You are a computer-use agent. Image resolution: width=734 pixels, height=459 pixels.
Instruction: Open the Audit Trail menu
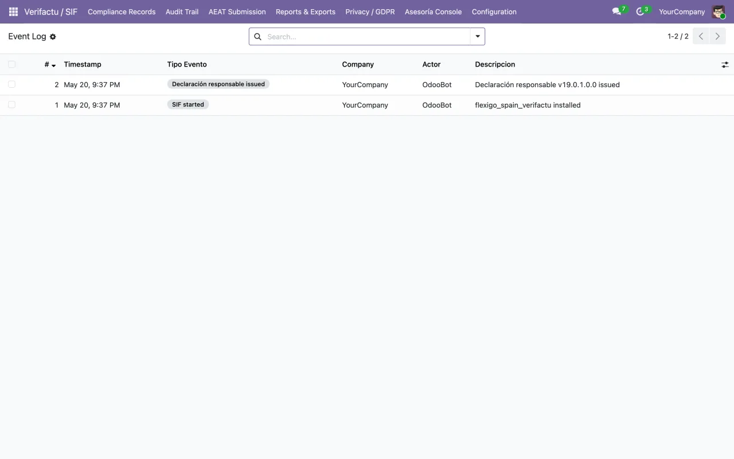tap(182, 11)
